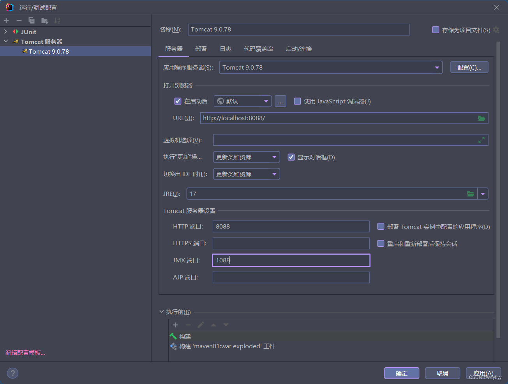
Task: Select 构建 'maven01:war exploded' 工件 row
Action: [331, 346]
